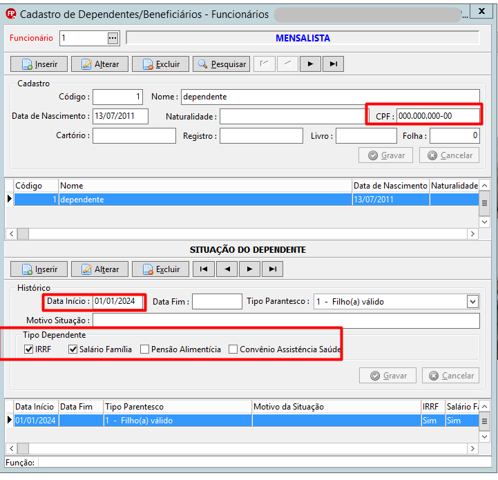The height and width of the screenshot is (480, 498).
Task: Click the Data Fim input field
Action: [217, 302]
